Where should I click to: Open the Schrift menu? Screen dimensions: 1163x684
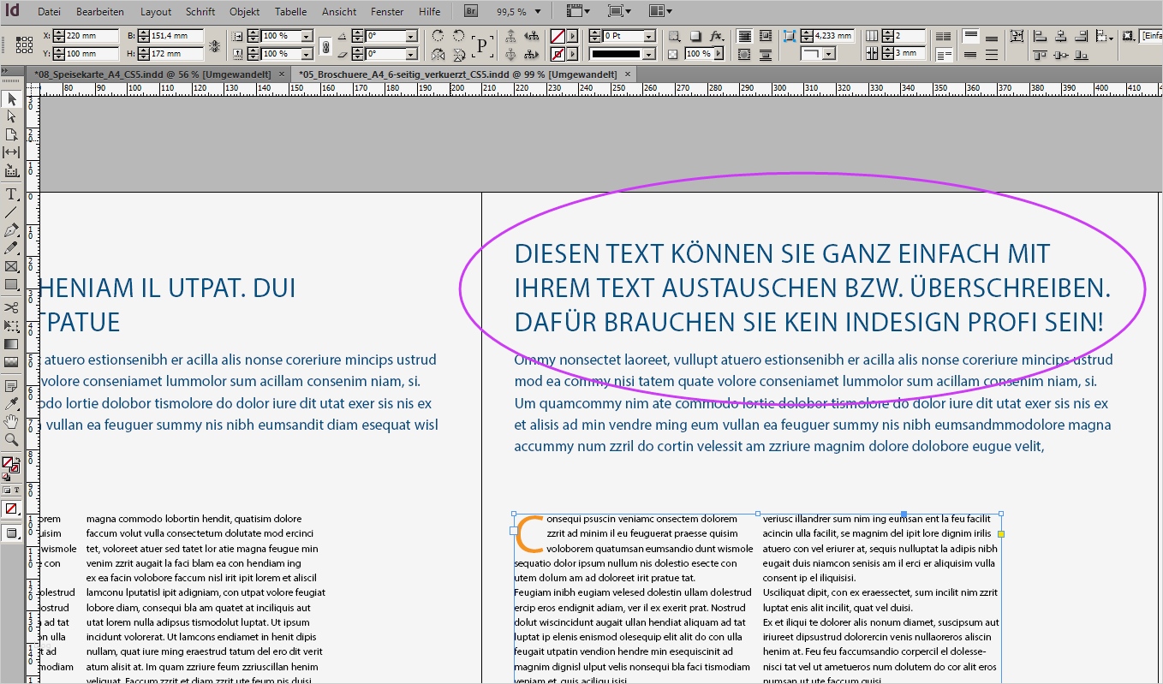coord(200,12)
